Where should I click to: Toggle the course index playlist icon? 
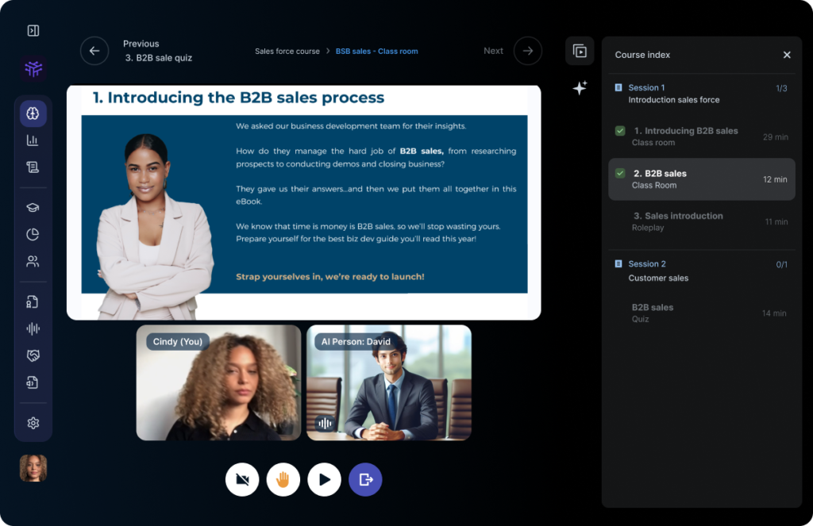pos(580,51)
